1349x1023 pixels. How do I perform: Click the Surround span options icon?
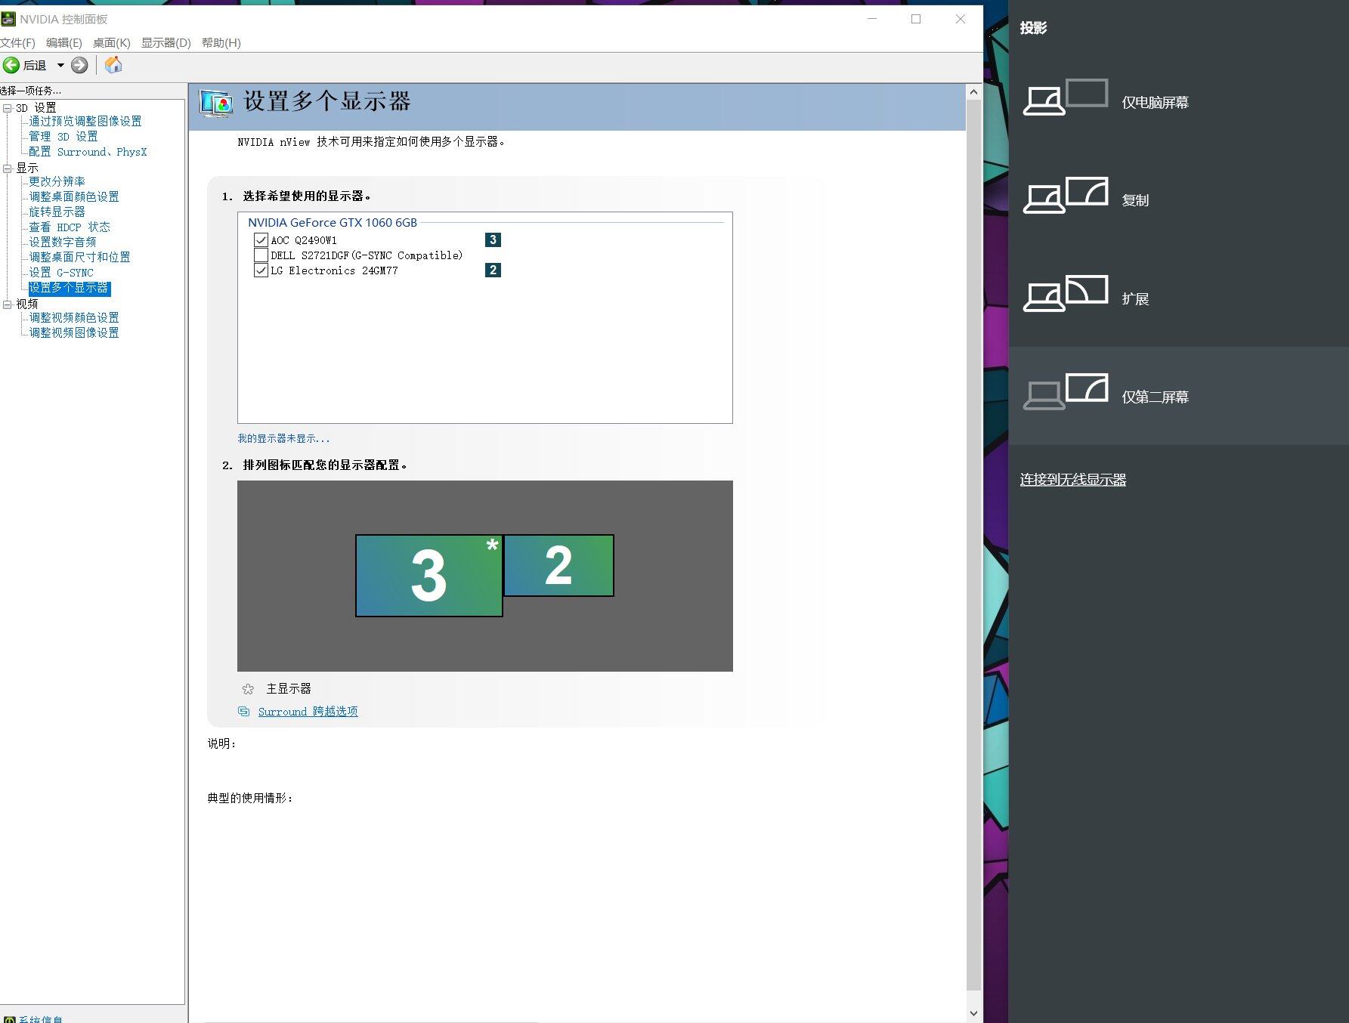[244, 712]
